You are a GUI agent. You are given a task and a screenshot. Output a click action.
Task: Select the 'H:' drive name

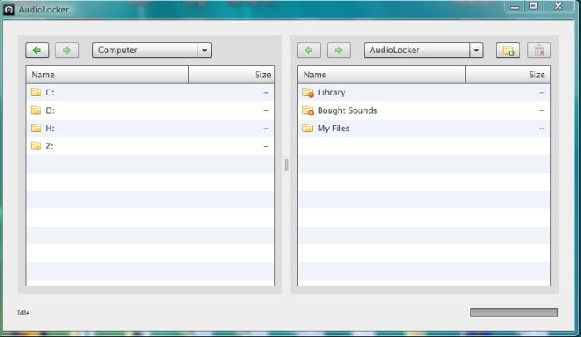pos(50,129)
